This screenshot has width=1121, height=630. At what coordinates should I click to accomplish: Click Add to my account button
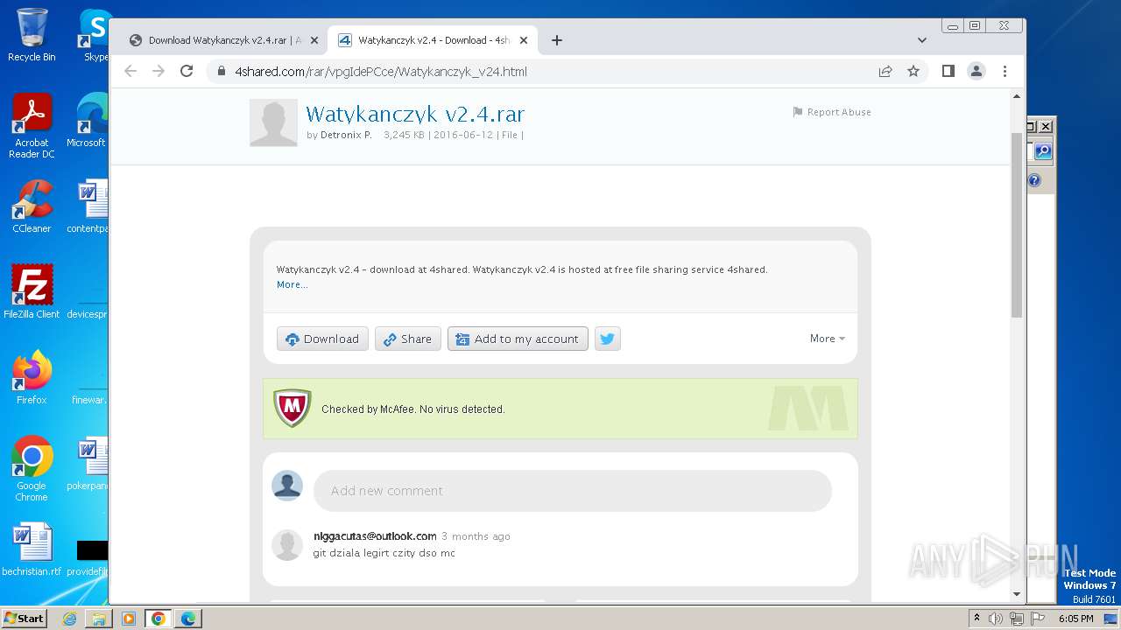coord(518,339)
